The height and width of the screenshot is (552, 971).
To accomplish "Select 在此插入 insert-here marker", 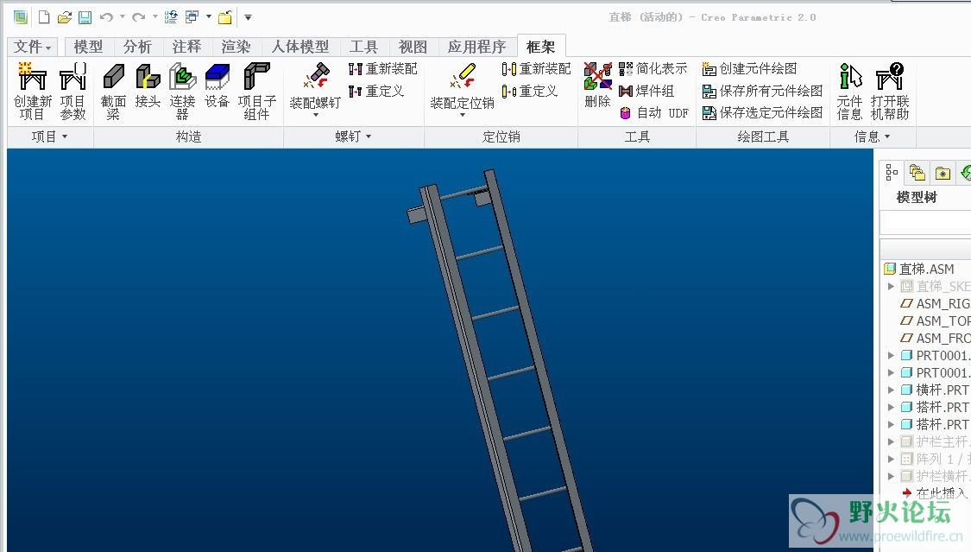I will pyautogui.click(x=935, y=493).
